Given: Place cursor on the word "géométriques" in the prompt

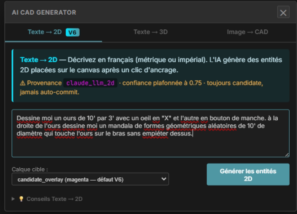Looking at the screenshot, I should tap(187, 126).
